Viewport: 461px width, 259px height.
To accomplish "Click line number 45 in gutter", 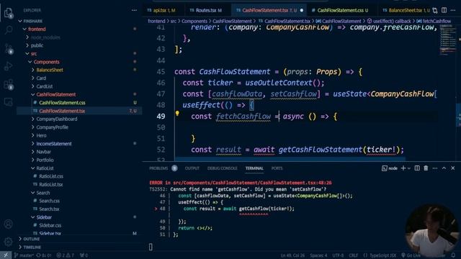I will coord(161,72).
